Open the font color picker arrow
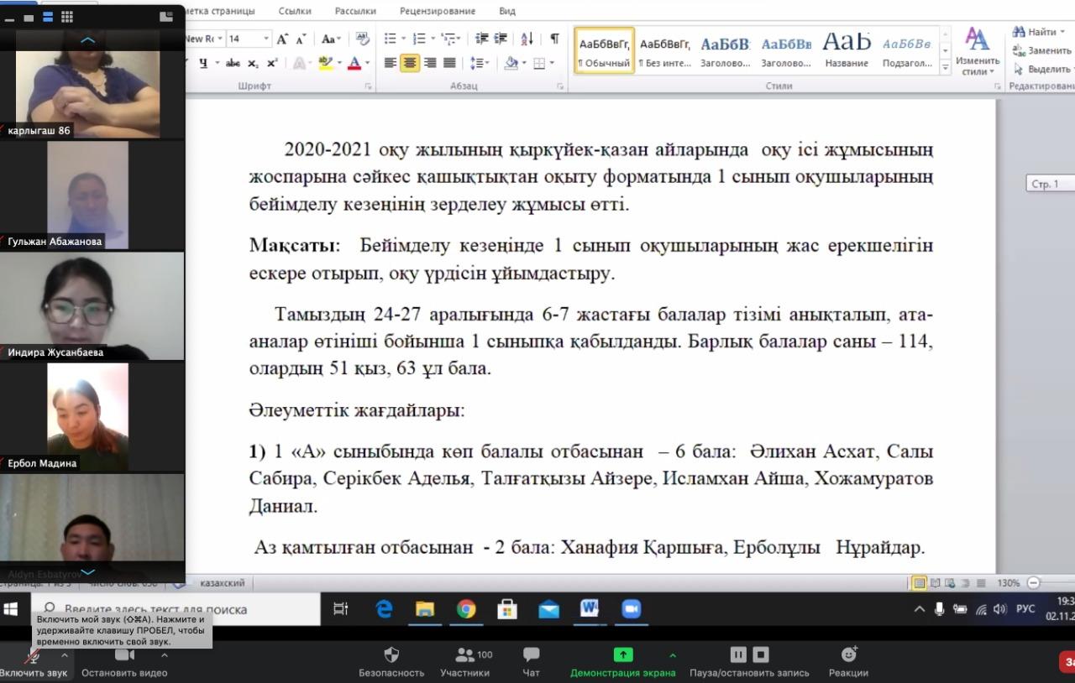The height and width of the screenshot is (683, 1075). (x=368, y=63)
